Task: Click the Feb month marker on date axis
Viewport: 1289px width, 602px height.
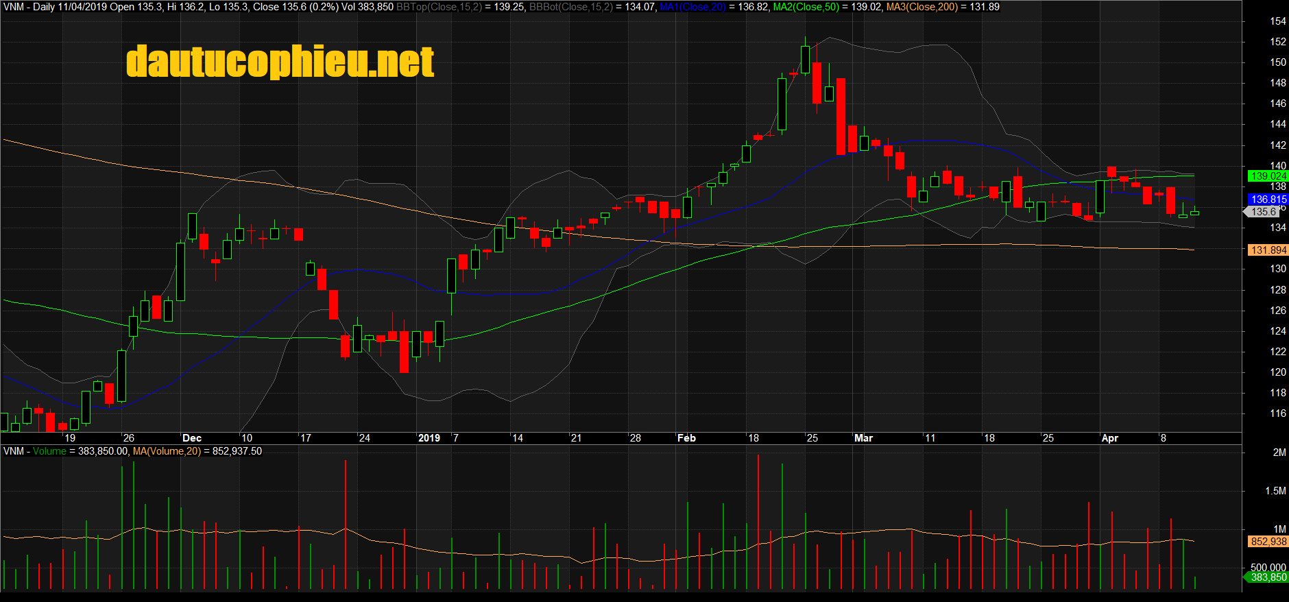Action: tap(686, 438)
